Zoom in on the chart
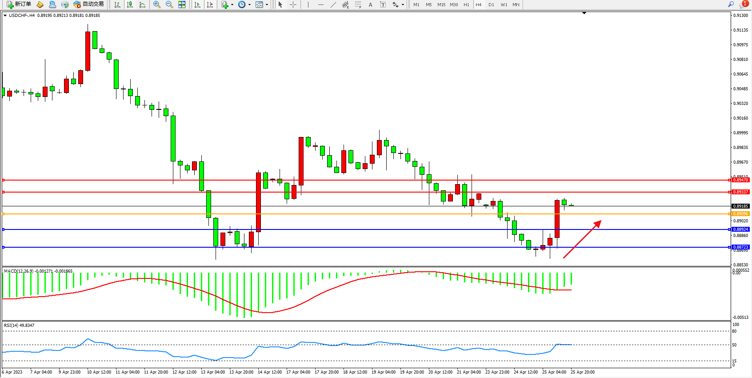The width and height of the screenshot is (752, 378). pyautogui.click(x=157, y=4)
